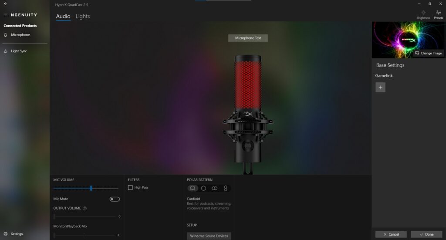Go back using the back arrow
The image size is (446, 240).
(5, 3)
